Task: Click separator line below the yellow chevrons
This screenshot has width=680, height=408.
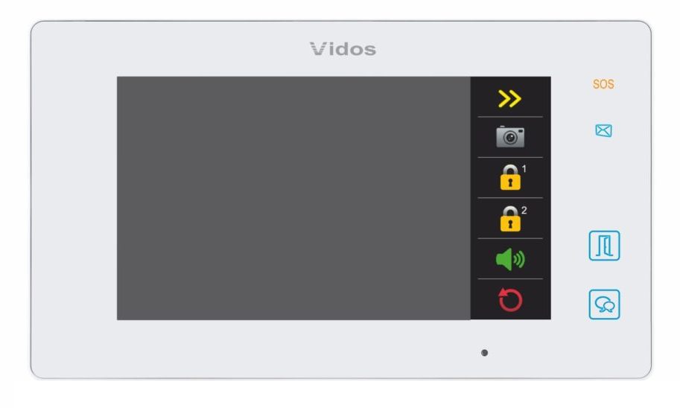Action: pyautogui.click(x=510, y=117)
